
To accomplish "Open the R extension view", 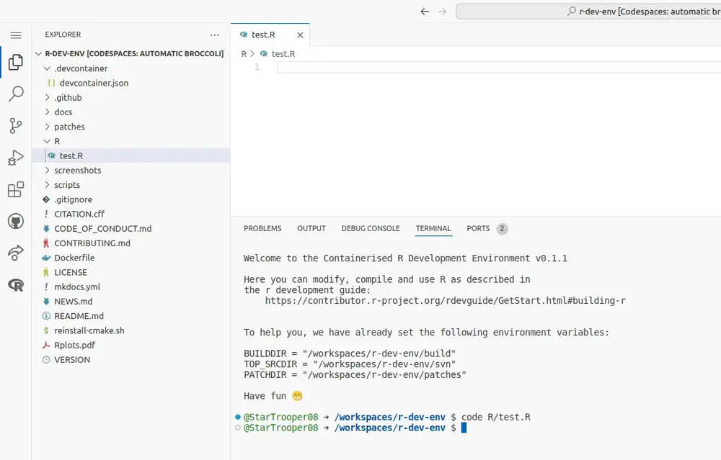I will [x=15, y=285].
